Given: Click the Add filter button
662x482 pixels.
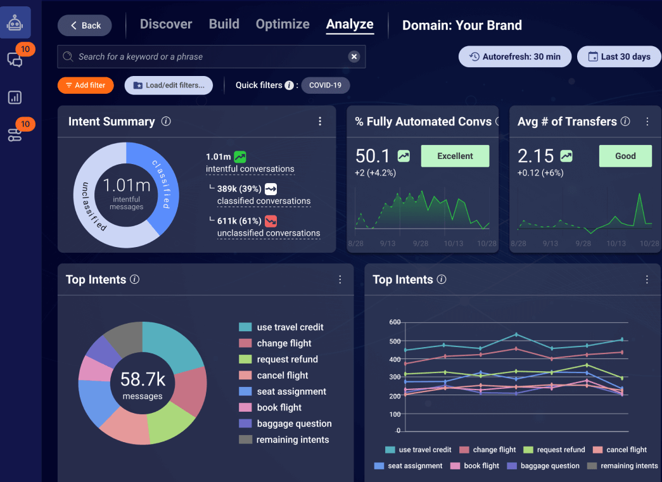Looking at the screenshot, I should tap(86, 85).
